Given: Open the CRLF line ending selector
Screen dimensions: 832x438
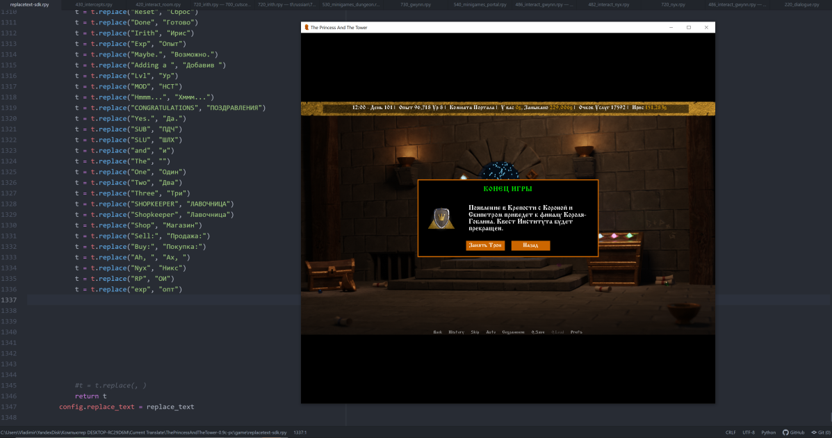Looking at the screenshot, I should (x=731, y=432).
